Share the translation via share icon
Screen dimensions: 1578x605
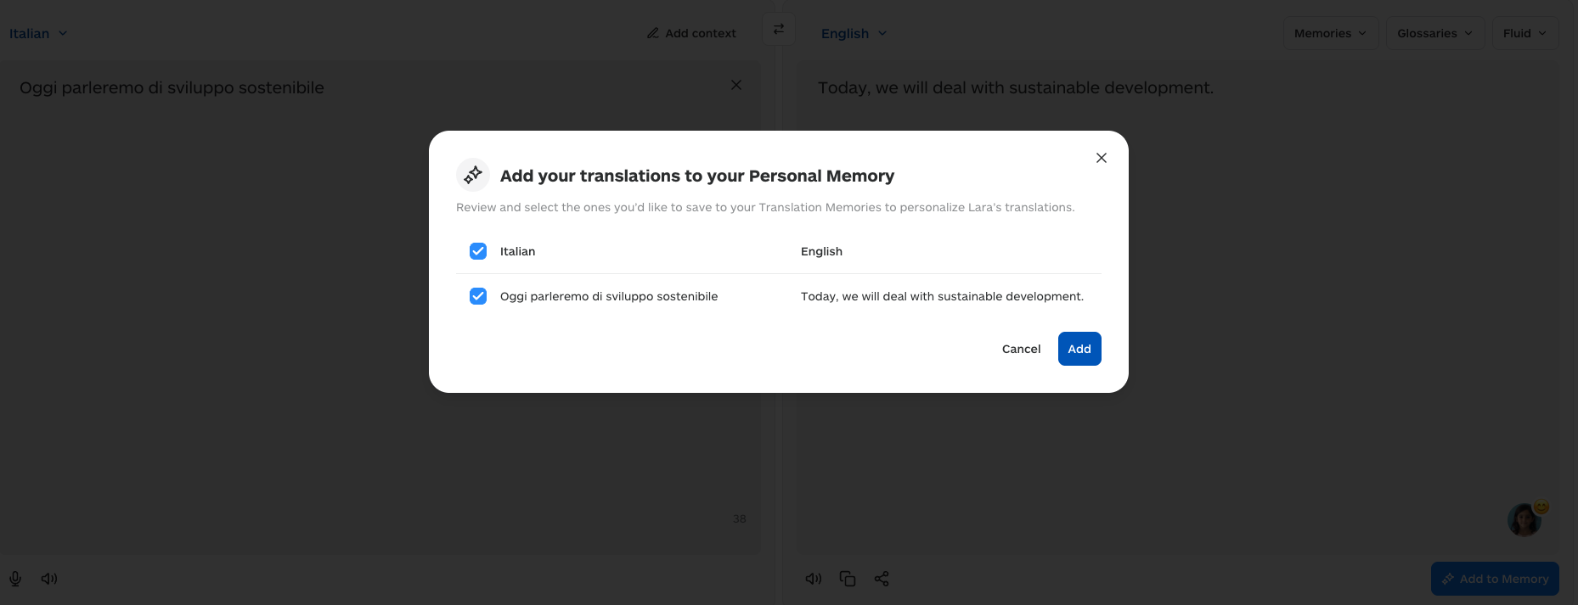pos(882,579)
